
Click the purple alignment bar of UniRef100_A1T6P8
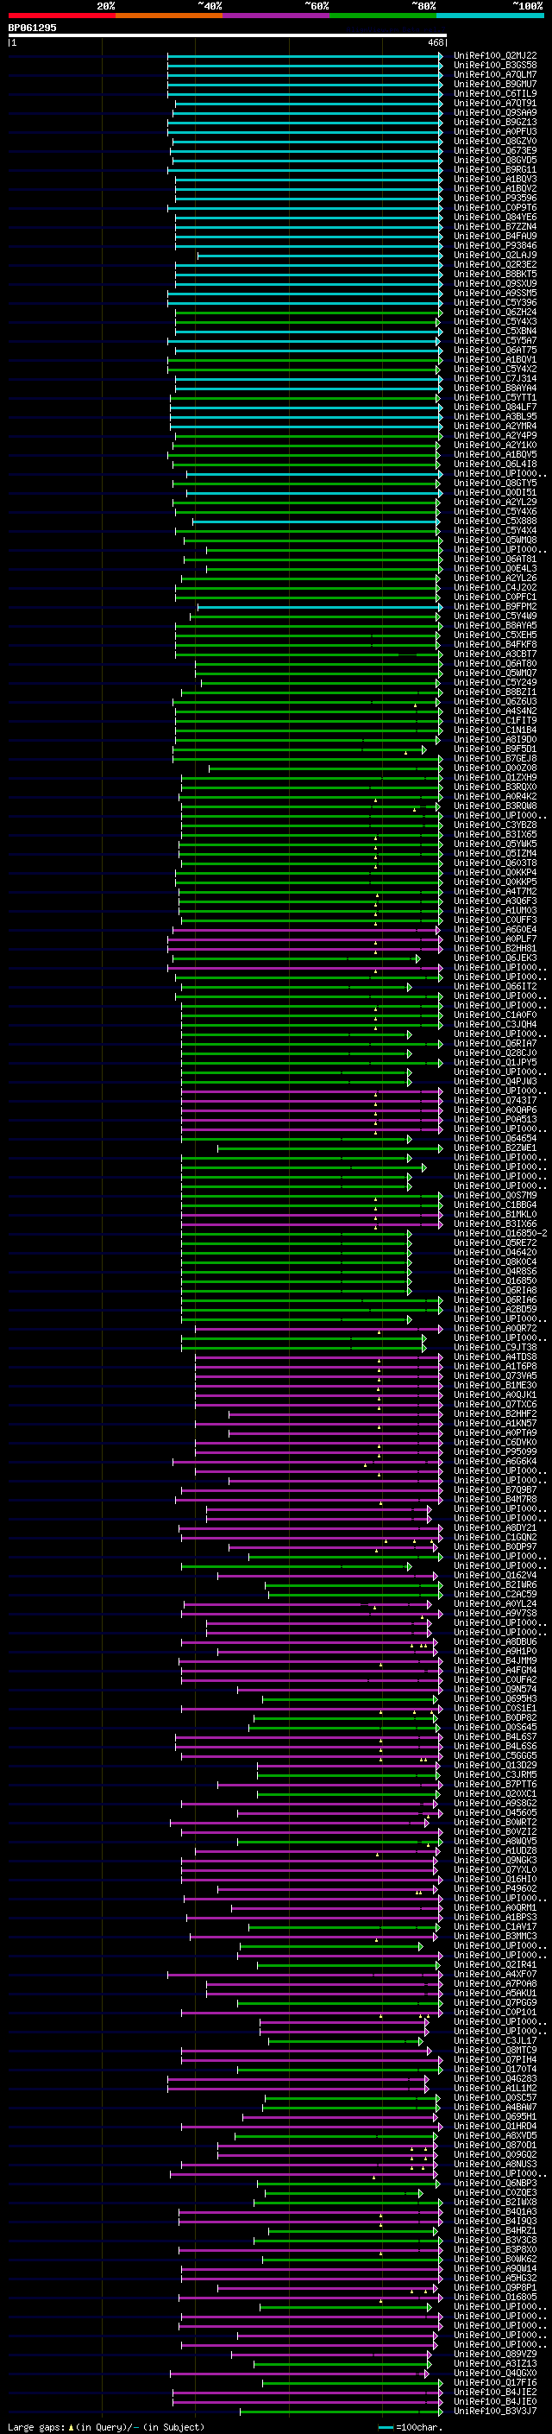pyautogui.click(x=319, y=1366)
